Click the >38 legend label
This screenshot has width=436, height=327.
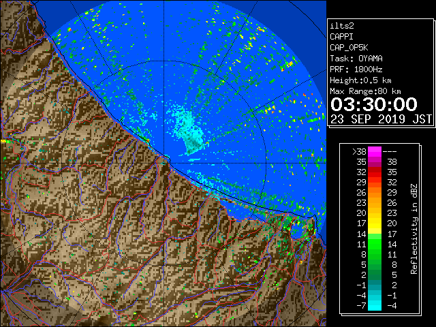359,152
